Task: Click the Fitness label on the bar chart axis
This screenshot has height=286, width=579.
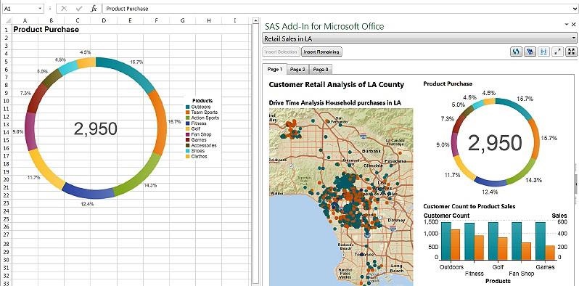Action: pos(474,274)
